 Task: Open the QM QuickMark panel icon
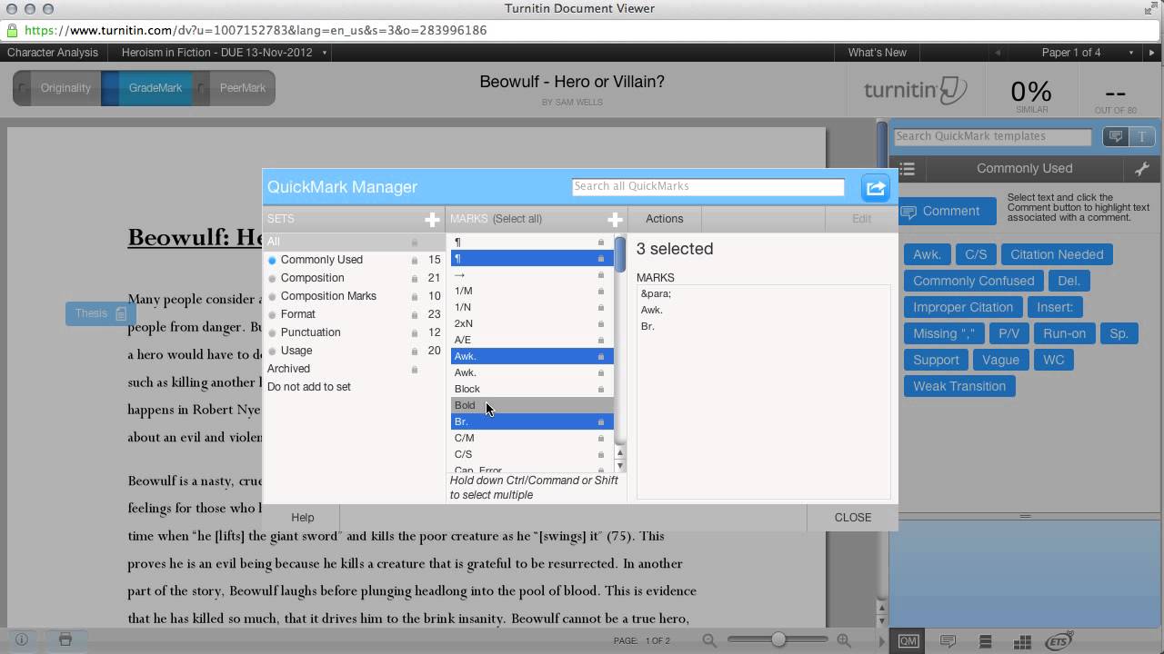coord(908,640)
